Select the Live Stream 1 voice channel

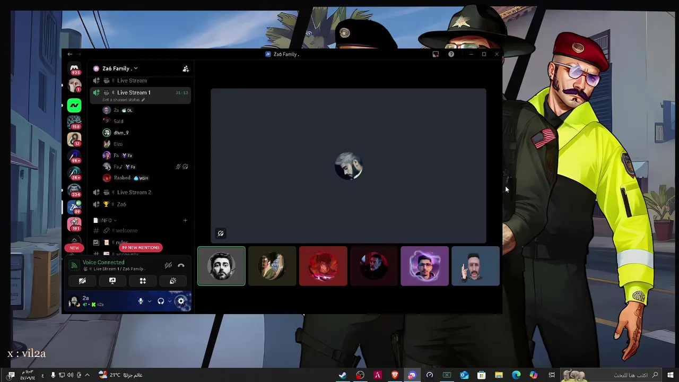pos(141,92)
